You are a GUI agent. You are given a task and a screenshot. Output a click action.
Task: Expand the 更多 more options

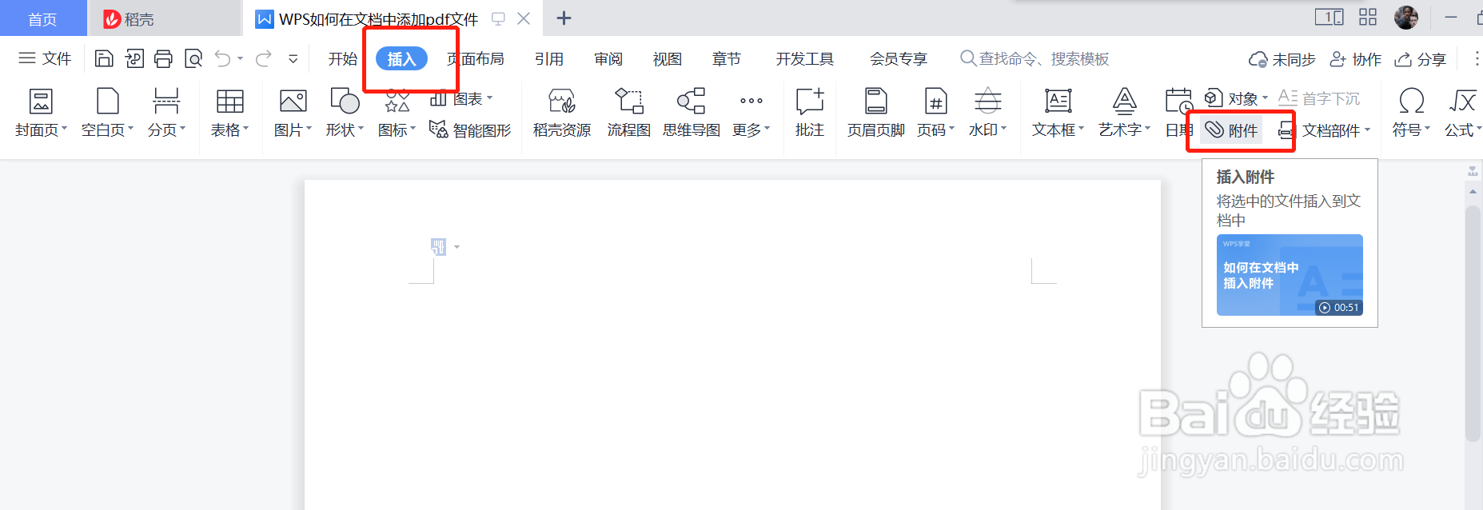[x=751, y=113]
